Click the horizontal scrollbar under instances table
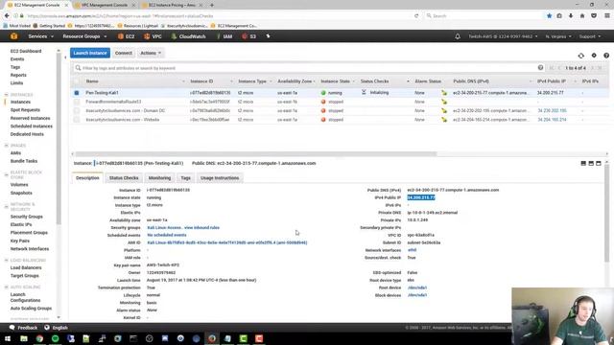614x345 pixels. 256,153
